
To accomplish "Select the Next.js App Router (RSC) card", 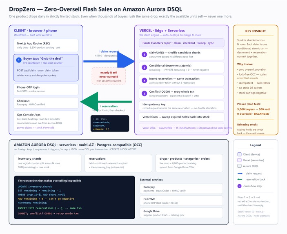I will click(46, 45).
